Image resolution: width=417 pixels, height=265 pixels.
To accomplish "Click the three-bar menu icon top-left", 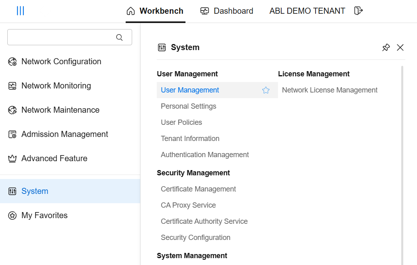I will (x=20, y=11).
